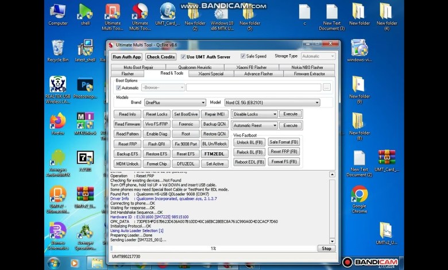Click Execute next to Disable Locks
This screenshot has width=448, height=270.
pyautogui.click(x=290, y=114)
